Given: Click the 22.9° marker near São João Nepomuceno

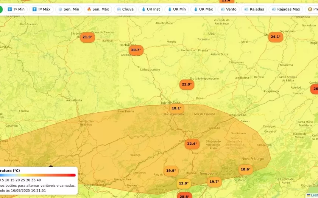Looking at the screenshot, I should tap(187, 84).
